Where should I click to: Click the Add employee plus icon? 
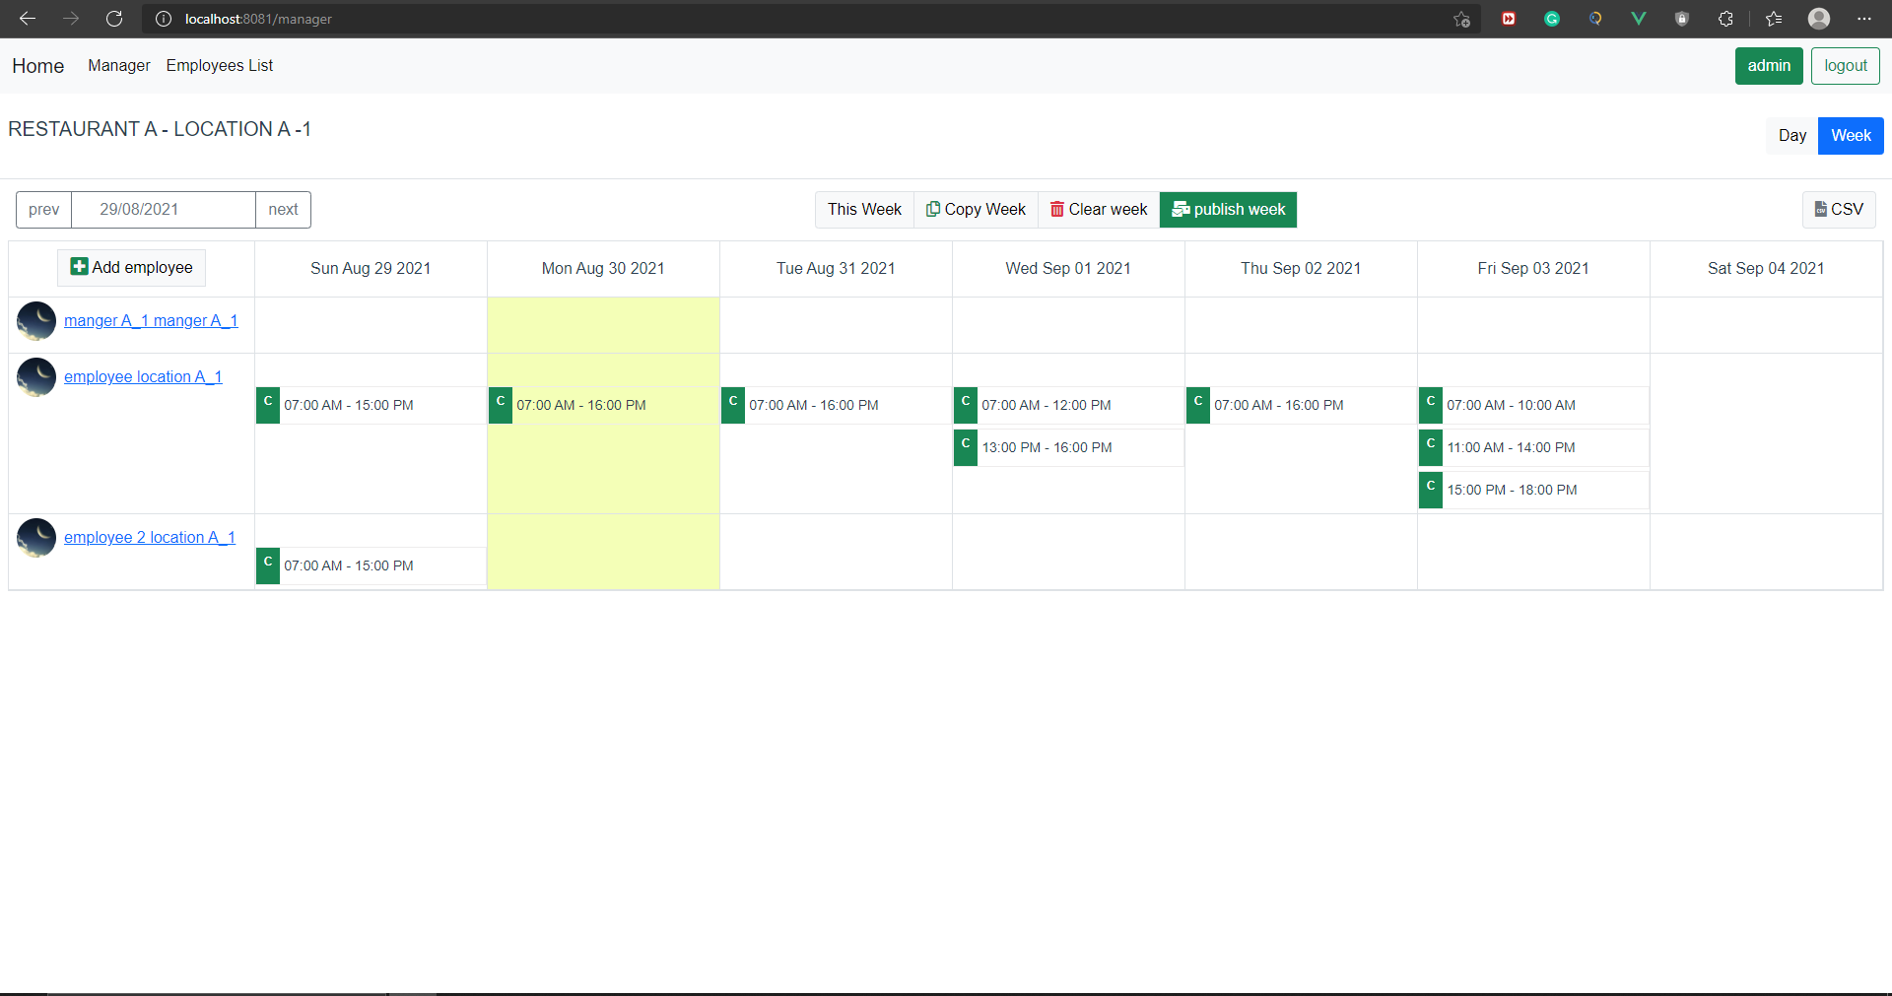pos(78,266)
